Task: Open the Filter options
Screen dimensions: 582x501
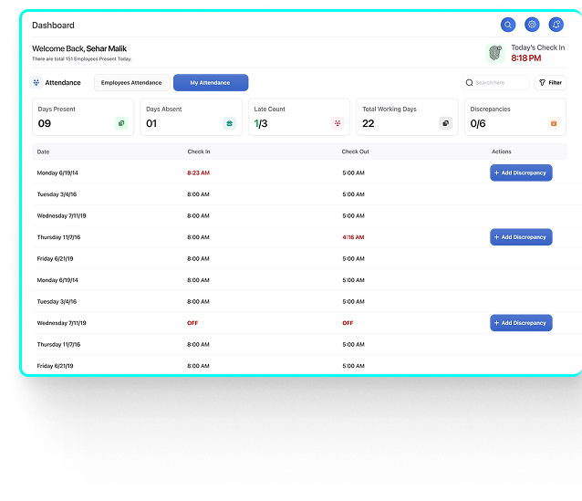Action: click(550, 83)
